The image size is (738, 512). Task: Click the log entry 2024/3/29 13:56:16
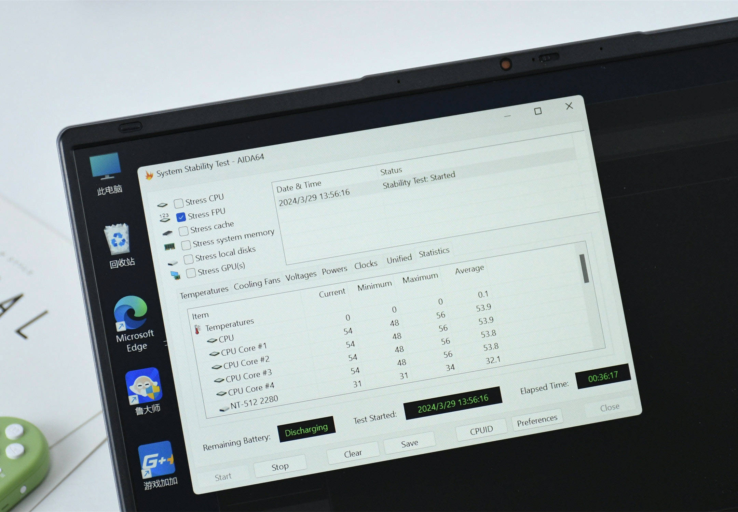coord(314,198)
